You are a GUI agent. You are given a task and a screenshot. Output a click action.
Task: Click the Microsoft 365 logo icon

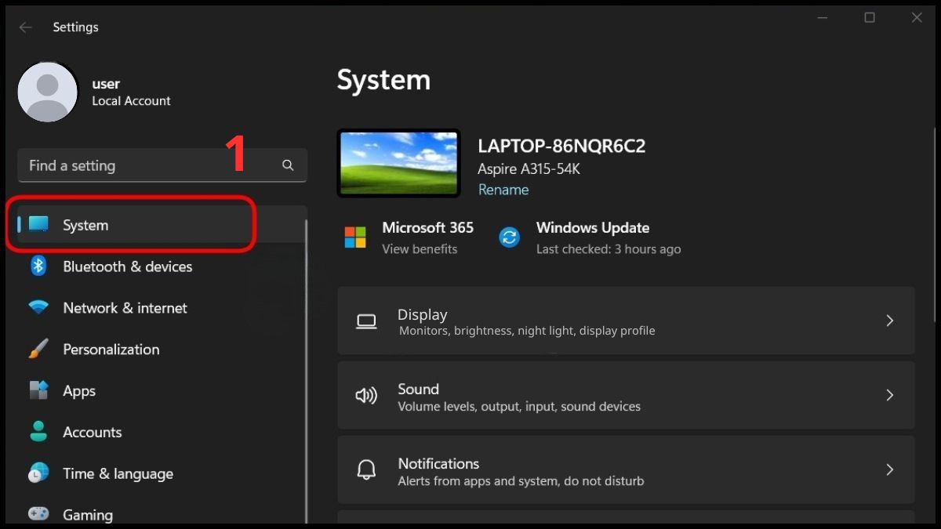355,237
